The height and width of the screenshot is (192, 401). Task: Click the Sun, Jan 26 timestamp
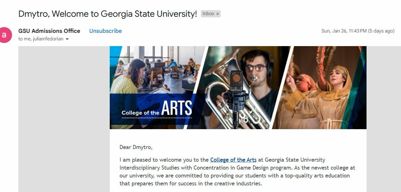click(x=344, y=31)
